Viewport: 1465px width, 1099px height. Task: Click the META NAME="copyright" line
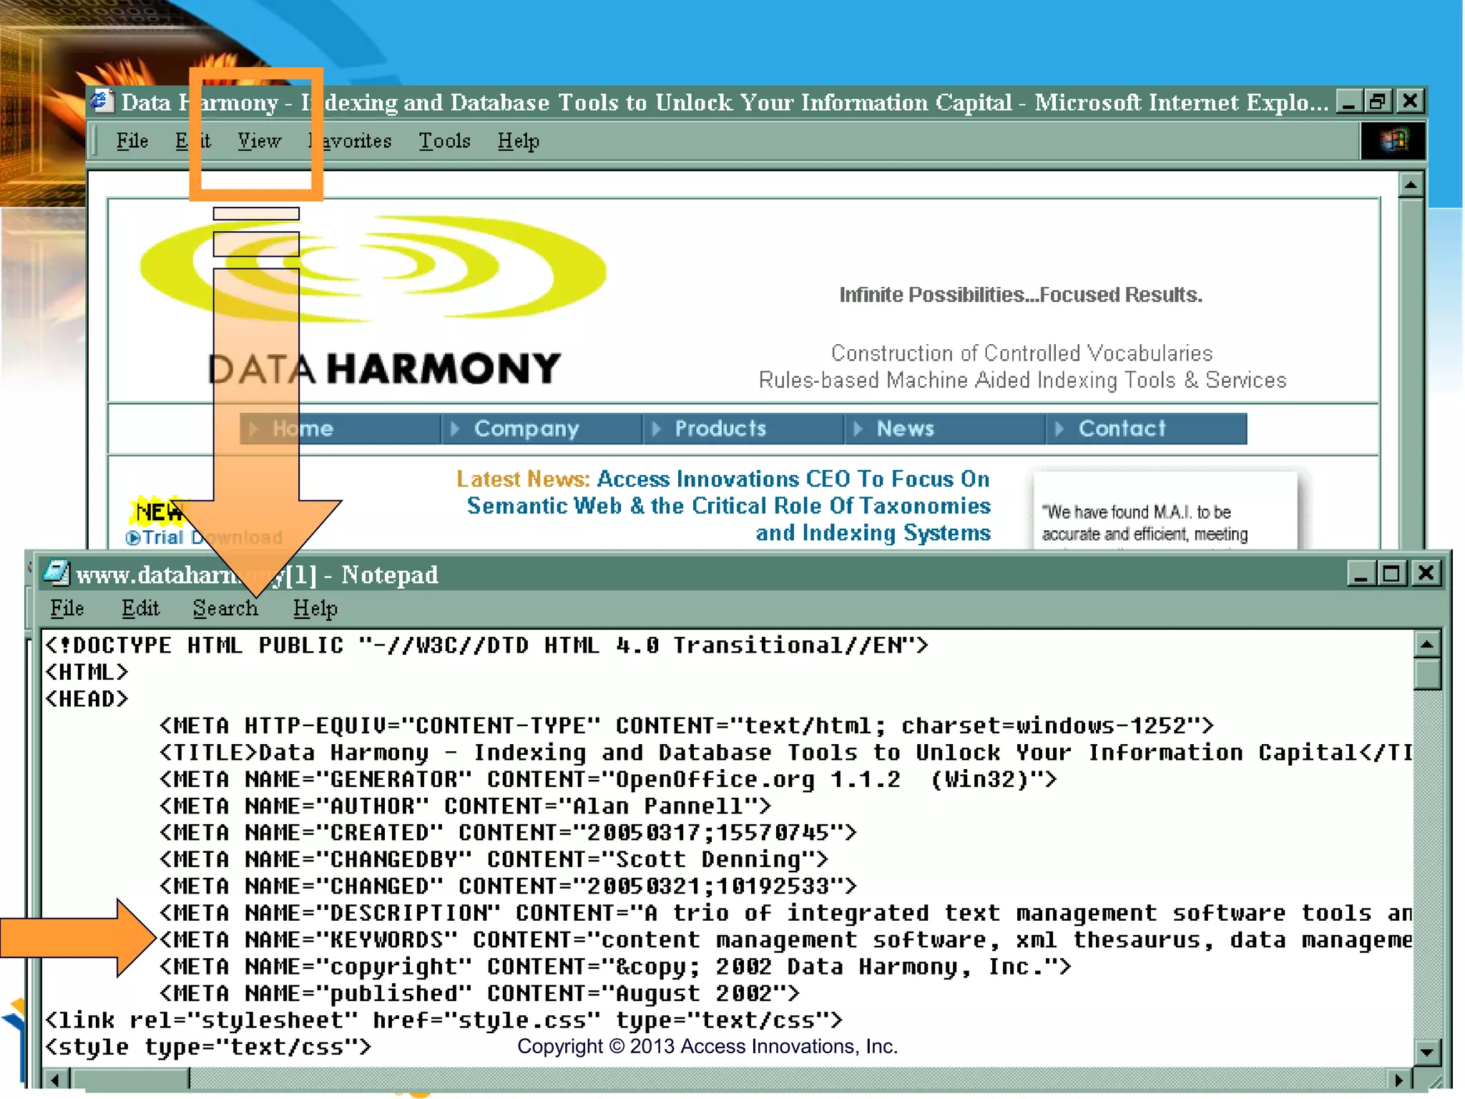(x=615, y=967)
